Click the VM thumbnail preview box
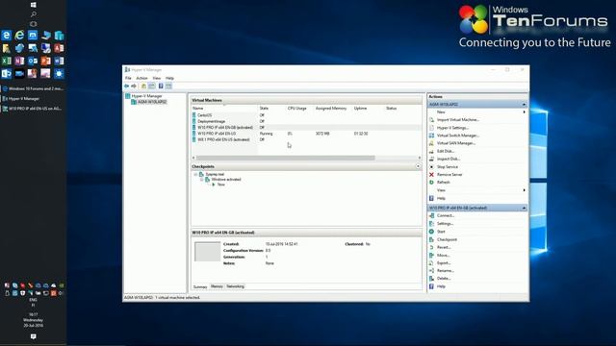 pos(208,252)
